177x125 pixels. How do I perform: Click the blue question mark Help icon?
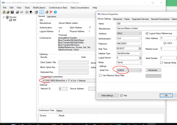(55, 12)
